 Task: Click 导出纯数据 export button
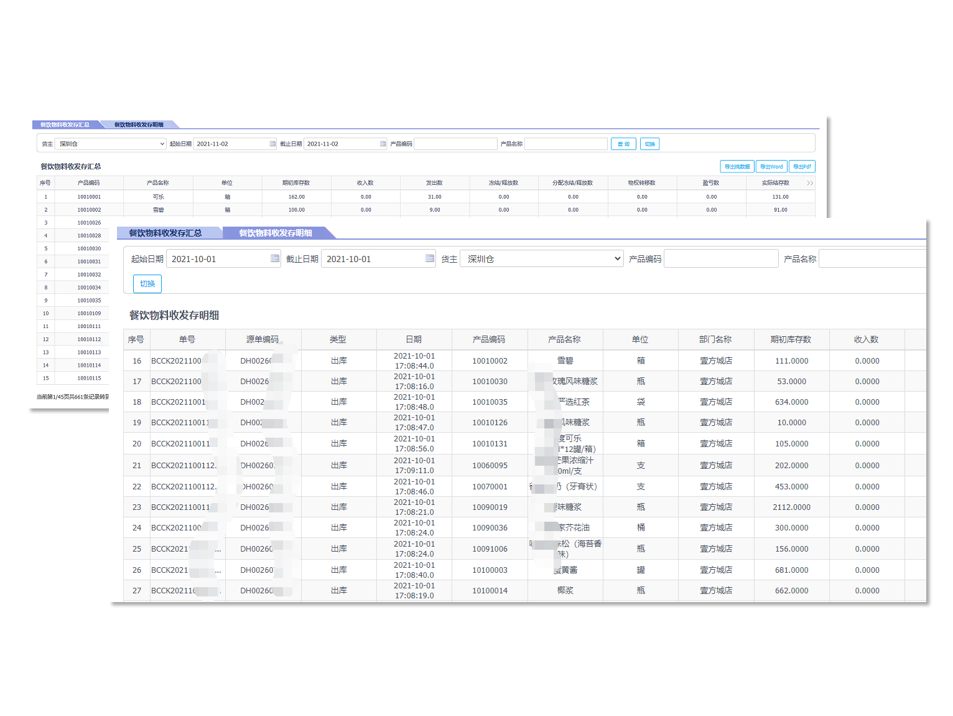(737, 166)
